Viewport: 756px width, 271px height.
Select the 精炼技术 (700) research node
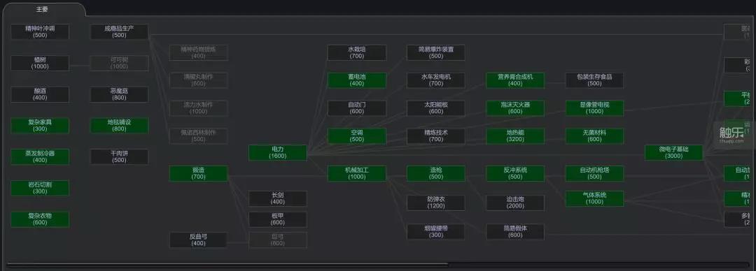click(436, 135)
